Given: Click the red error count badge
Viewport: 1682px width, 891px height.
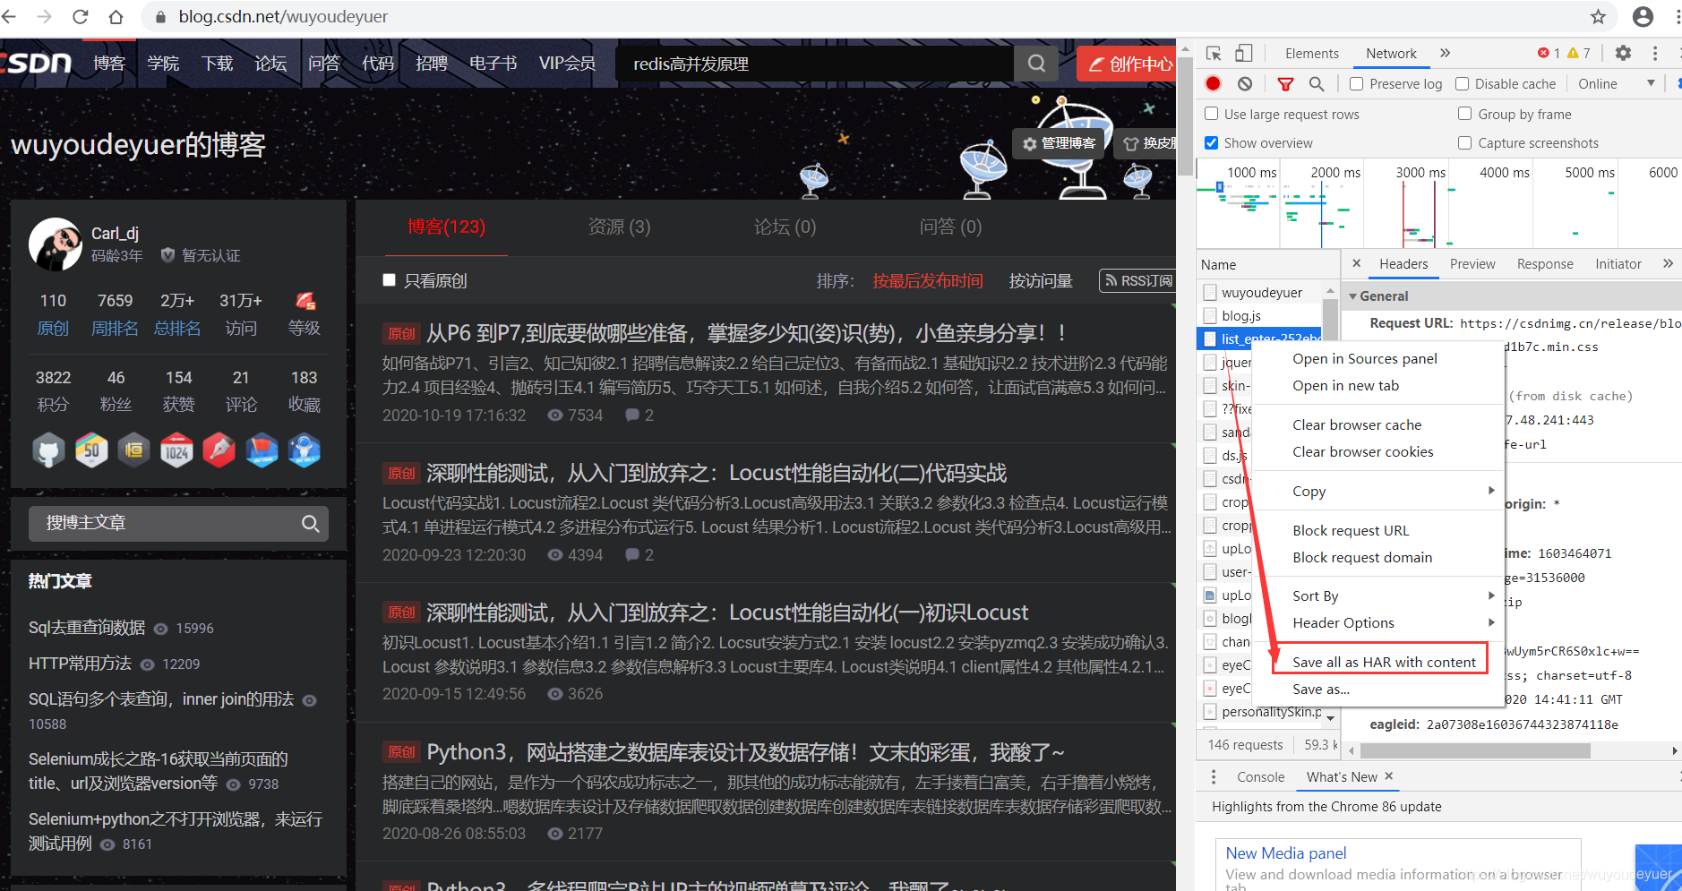Looking at the screenshot, I should coord(1549,54).
